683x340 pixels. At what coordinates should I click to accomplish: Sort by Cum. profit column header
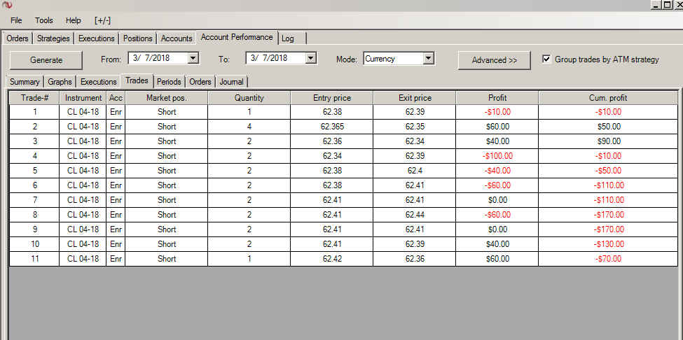click(x=608, y=98)
